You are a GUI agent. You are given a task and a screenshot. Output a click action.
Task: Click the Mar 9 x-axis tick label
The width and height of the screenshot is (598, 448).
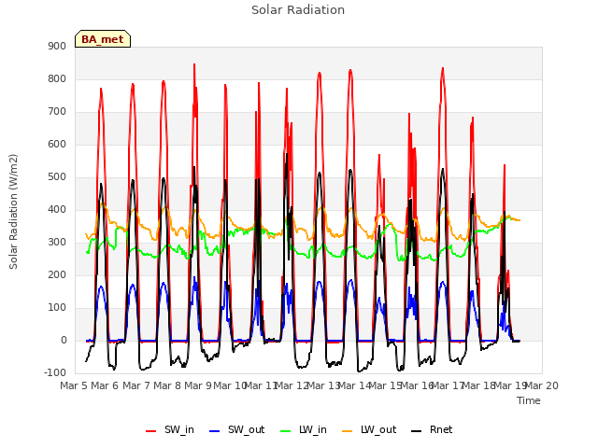[198, 385]
